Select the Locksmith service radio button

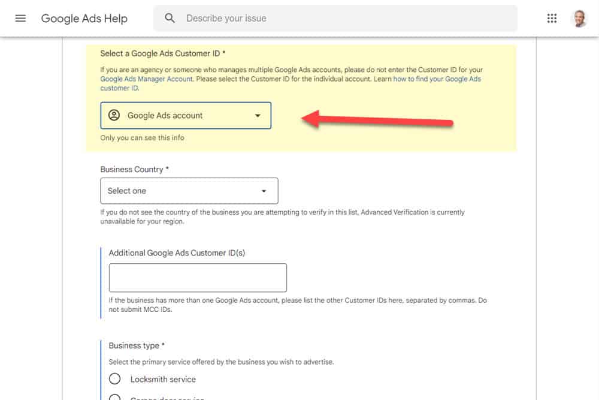[114, 379]
